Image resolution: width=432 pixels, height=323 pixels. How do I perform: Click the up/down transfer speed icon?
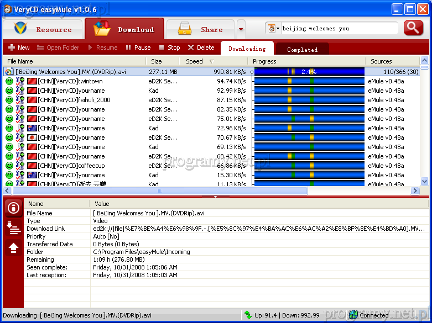tap(248, 315)
